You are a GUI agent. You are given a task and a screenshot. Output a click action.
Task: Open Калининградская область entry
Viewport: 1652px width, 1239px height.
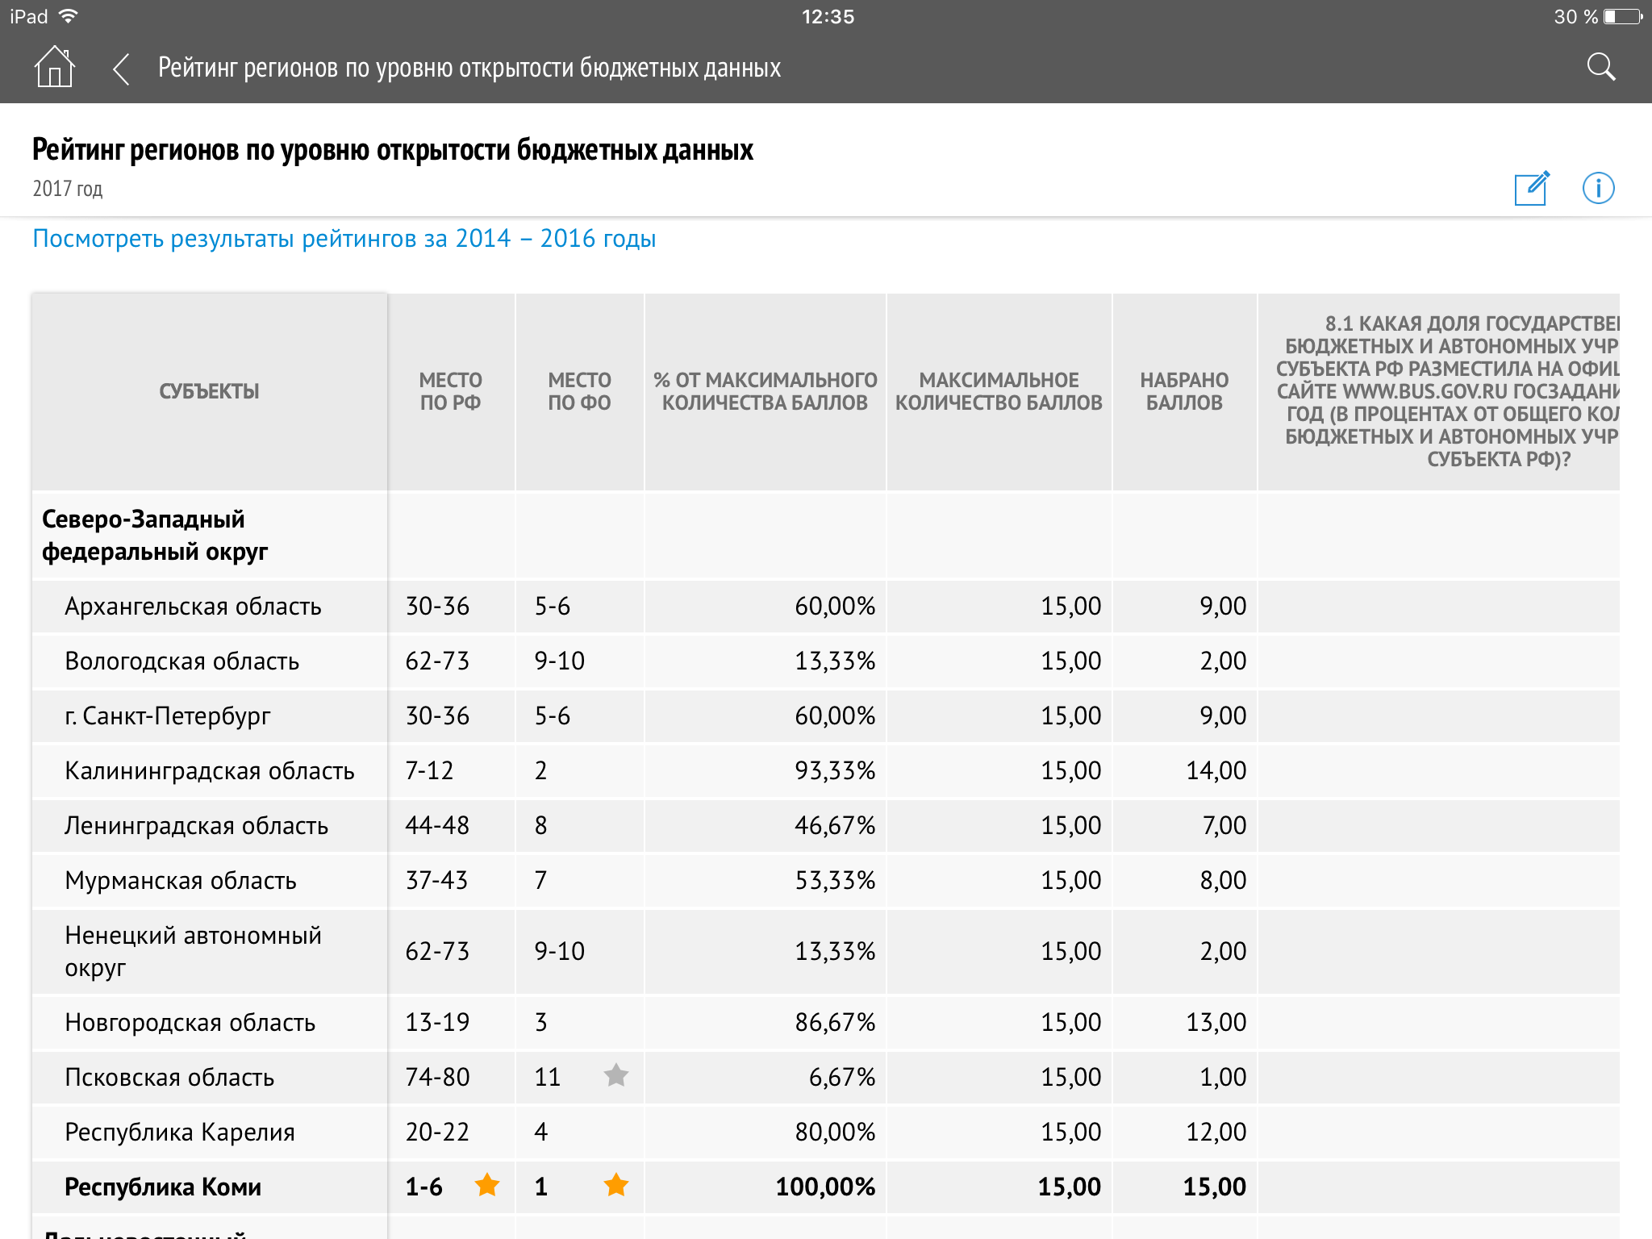[x=209, y=771]
